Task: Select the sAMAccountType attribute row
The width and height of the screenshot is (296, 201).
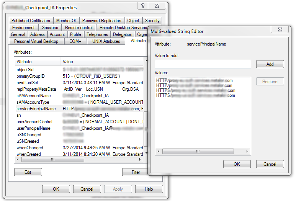Action: [79, 102]
